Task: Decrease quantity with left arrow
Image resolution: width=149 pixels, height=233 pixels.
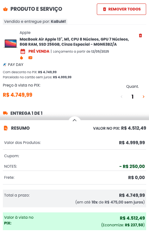Action: click(x=121, y=97)
